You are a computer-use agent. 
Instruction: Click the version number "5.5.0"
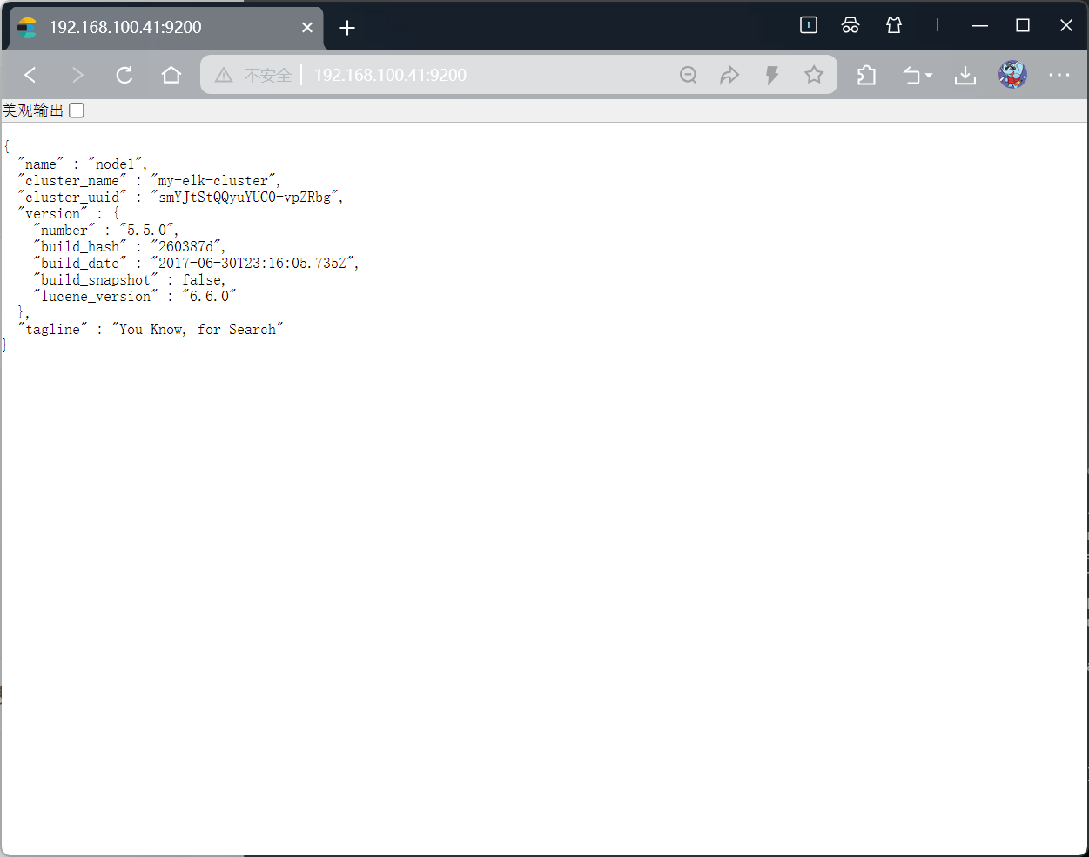coord(146,231)
